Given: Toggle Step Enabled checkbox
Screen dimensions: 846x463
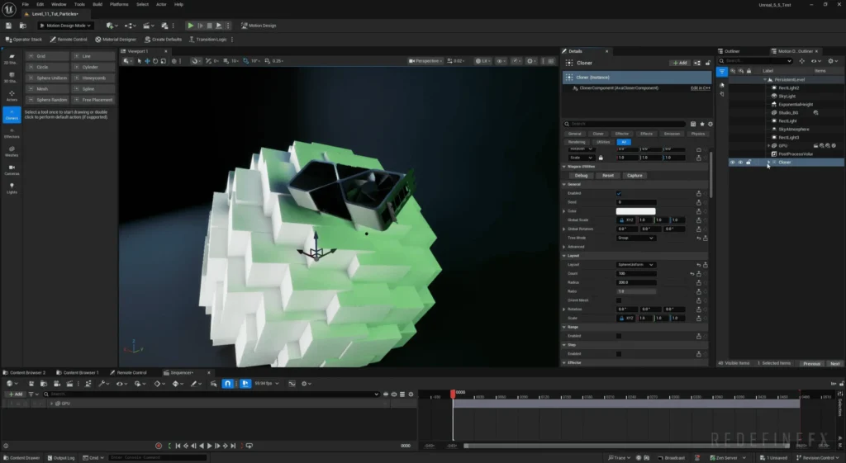Looking at the screenshot, I should pyautogui.click(x=619, y=353).
